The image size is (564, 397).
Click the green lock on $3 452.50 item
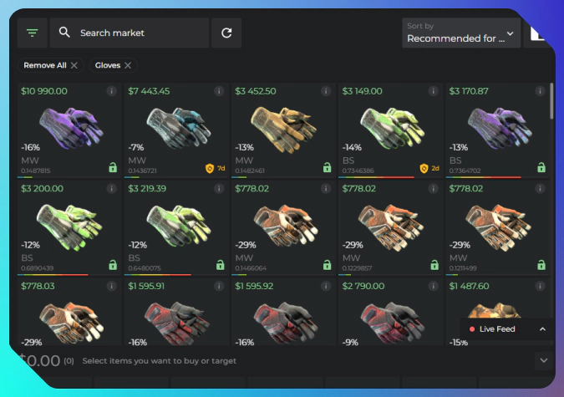(x=327, y=167)
